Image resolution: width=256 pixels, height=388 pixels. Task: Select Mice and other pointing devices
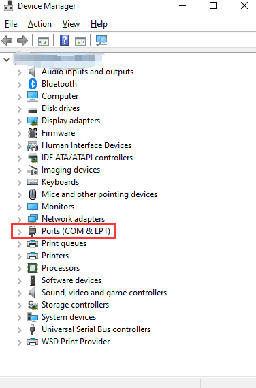click(x=99, y=194)
